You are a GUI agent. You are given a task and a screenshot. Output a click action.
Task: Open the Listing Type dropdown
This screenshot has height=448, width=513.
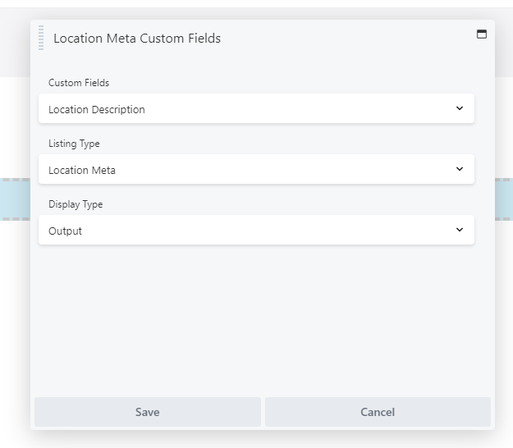pyautogui.click(x=256, y=169)
